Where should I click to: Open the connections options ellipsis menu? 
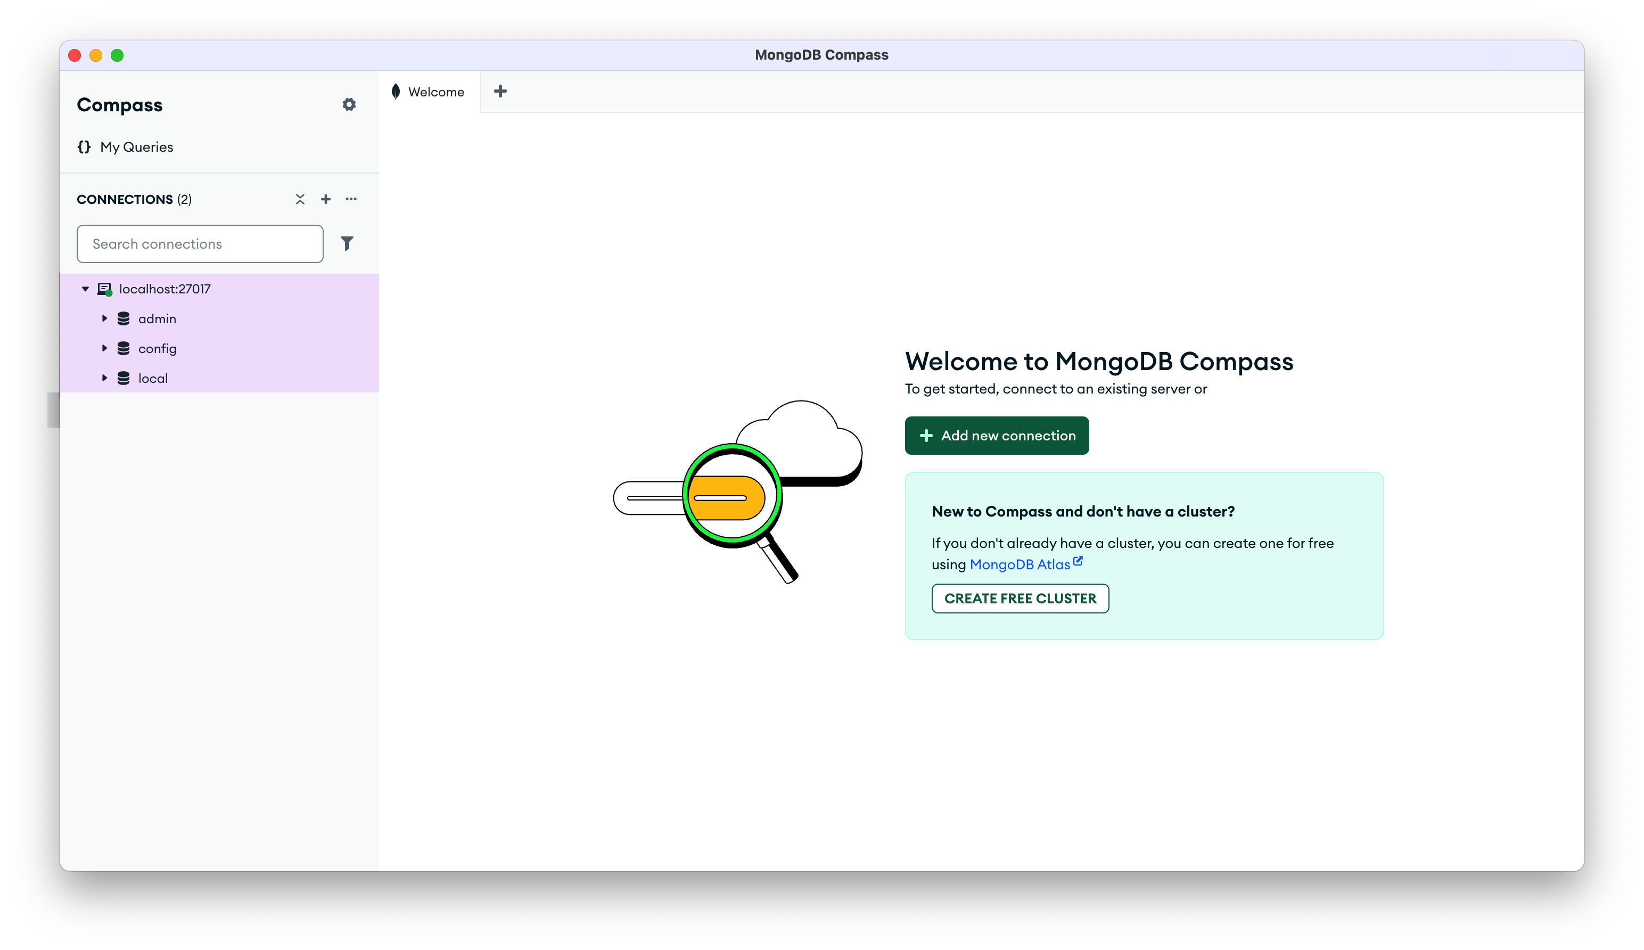click(351, 199)
